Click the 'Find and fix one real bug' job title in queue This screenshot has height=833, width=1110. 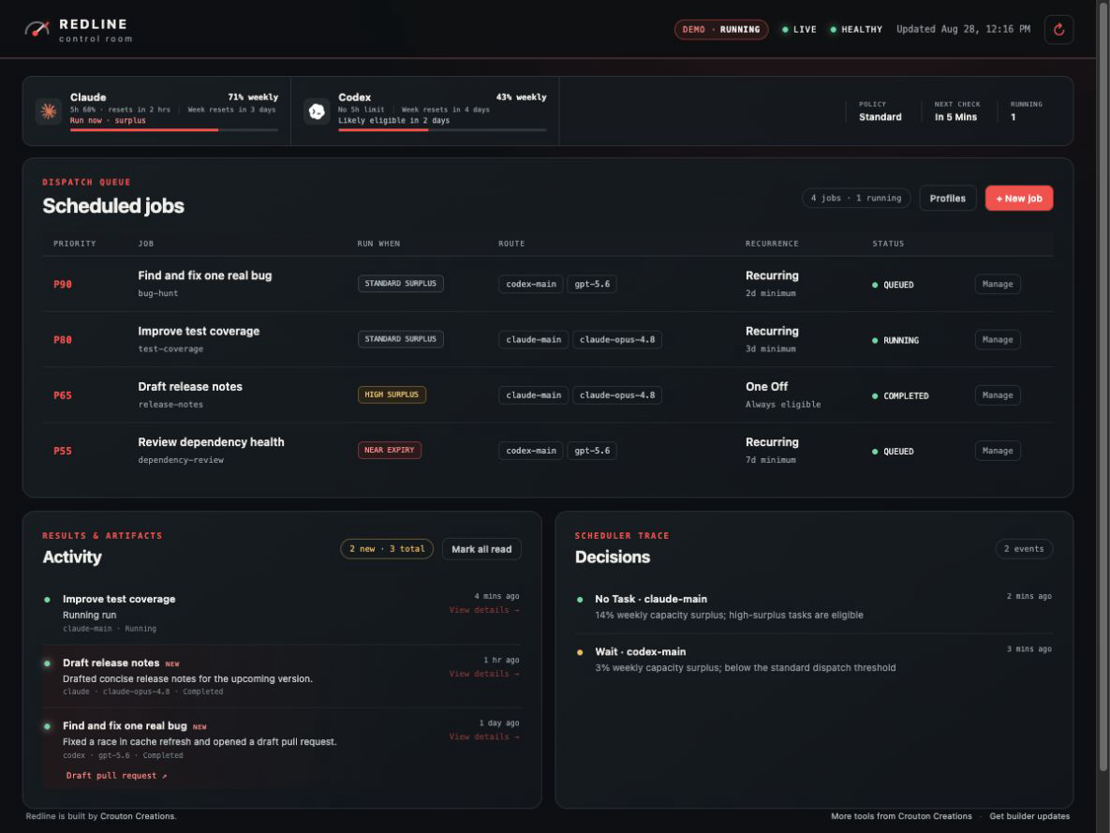coord(204,275)
